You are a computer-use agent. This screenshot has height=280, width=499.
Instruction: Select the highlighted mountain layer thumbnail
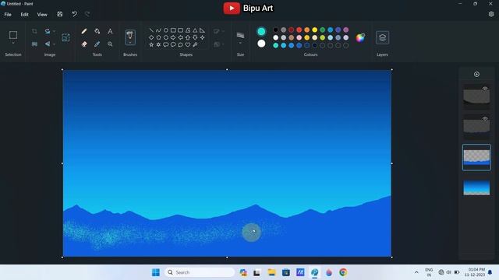click(x=476, y=157)
